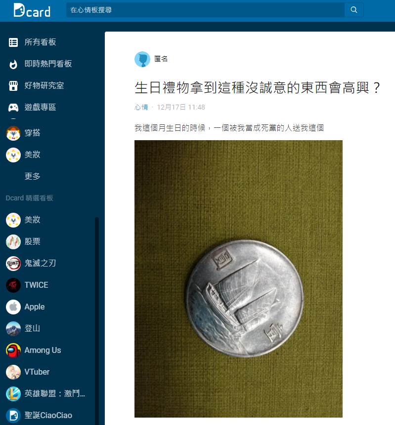This screenshot has height=425, width=395.
Task: Open the 所有看板 list icon
Action: pyautogui.click(x=13, y=42)
